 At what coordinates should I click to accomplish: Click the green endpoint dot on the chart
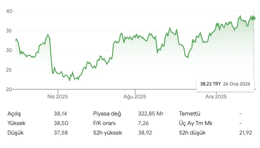coord(253,18)
